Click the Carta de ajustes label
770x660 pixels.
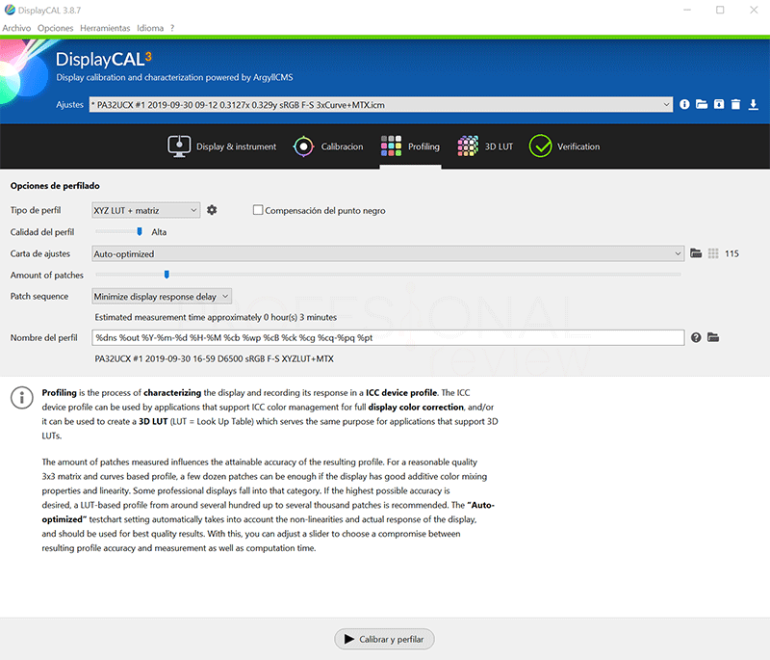[40, 253]
